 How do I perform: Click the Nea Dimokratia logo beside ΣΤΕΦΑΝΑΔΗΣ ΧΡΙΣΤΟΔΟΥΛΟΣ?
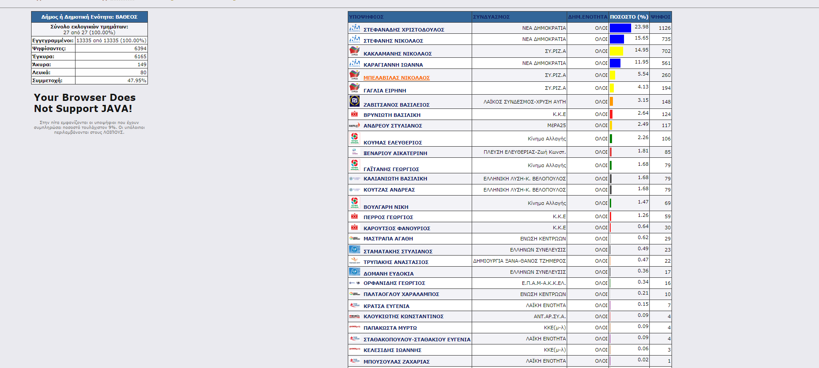coord(354,28)
